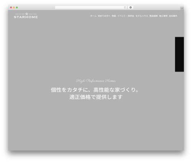Viewport: 192px width, 162px height.
Task: Click the black side panel on right edge
Action: coord(179,54)
